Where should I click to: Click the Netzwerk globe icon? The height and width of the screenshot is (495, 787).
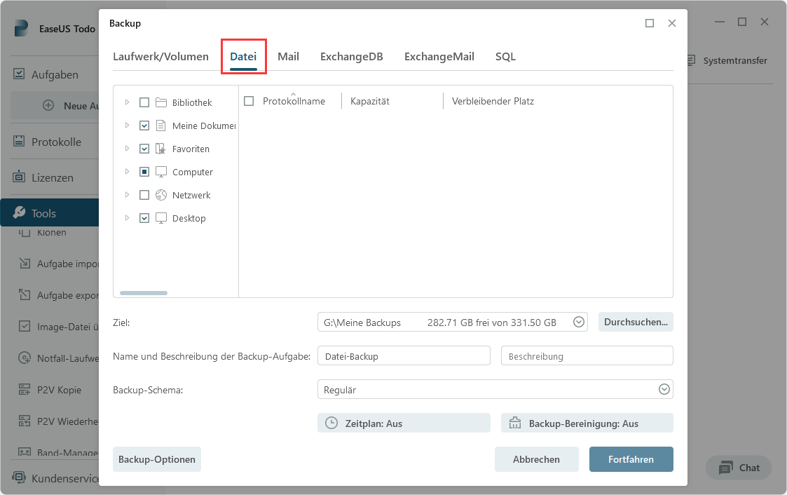[x=161, y=195]
